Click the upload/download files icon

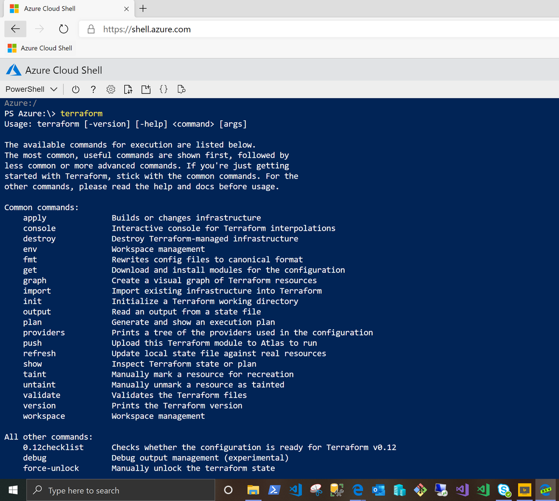[128, 89]
